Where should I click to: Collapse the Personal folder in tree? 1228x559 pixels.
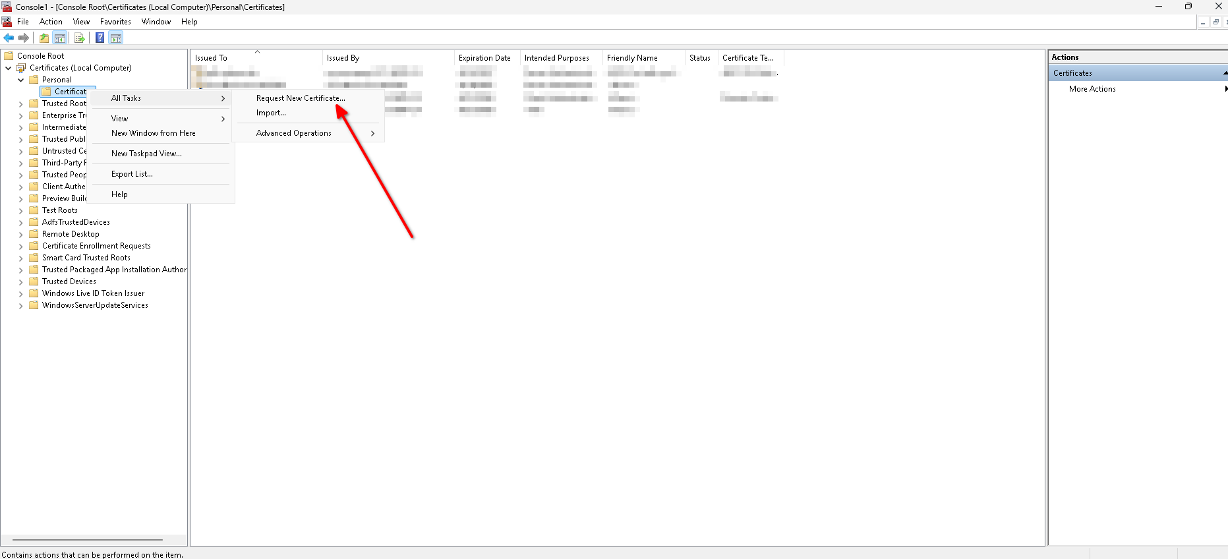pos(20,80)
